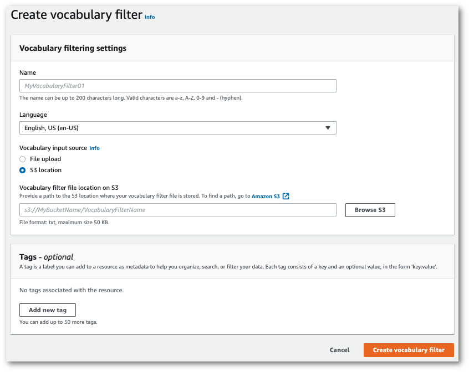This screenshot has height=372, width=469.
Task: Select the File upload radio button
Action: 22,159
